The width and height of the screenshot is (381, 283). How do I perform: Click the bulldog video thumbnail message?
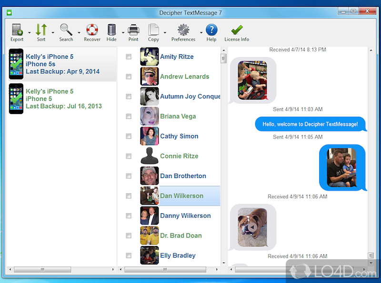252,227
